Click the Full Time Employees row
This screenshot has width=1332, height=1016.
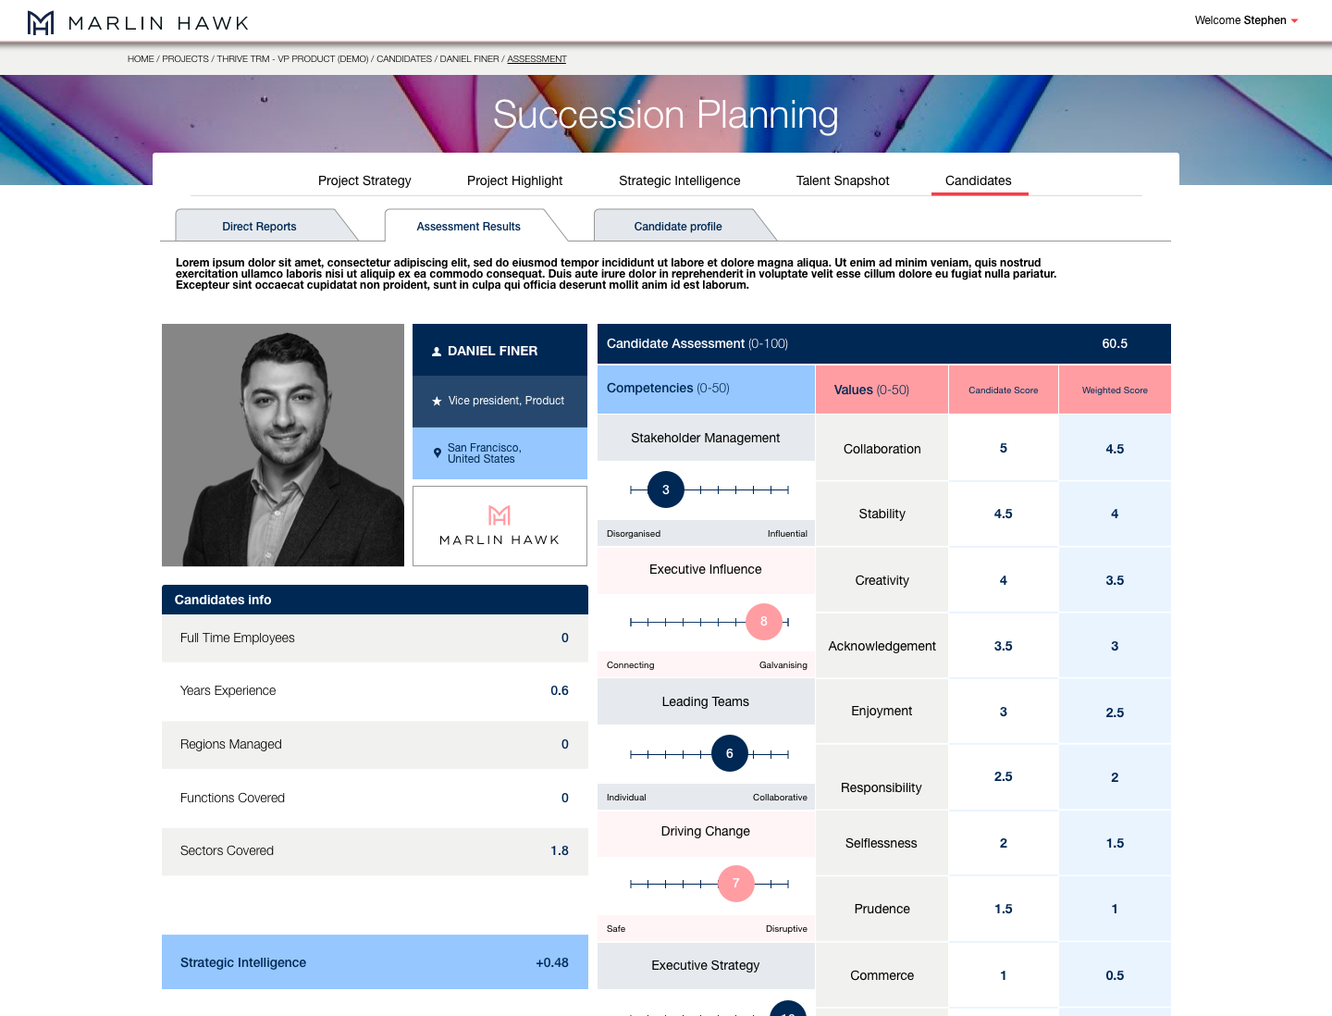coord(375,638)
